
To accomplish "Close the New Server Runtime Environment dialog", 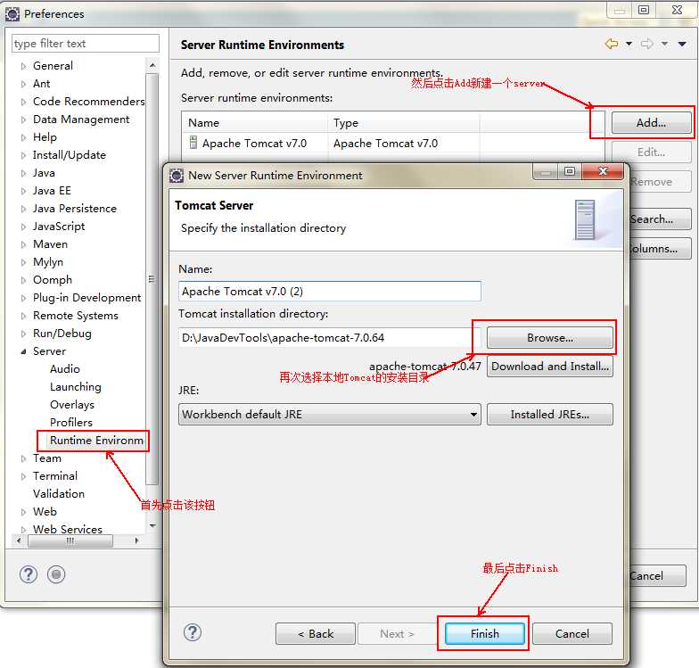I will coord(603,171).
